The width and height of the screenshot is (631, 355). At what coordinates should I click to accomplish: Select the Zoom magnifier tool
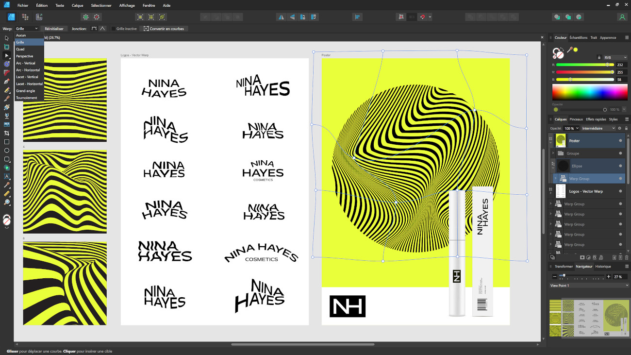[7, 202]
